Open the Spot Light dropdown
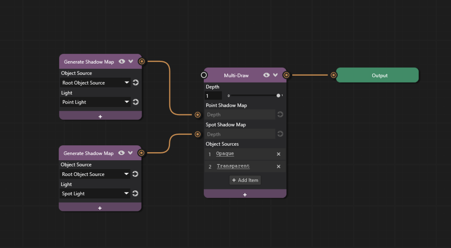The image size is (451, 248). click(94, 194)
